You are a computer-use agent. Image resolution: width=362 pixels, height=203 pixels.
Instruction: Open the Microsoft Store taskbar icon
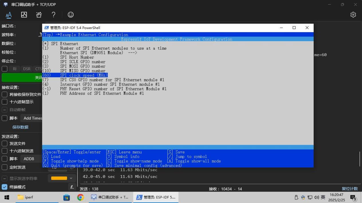tap(66, 197)
